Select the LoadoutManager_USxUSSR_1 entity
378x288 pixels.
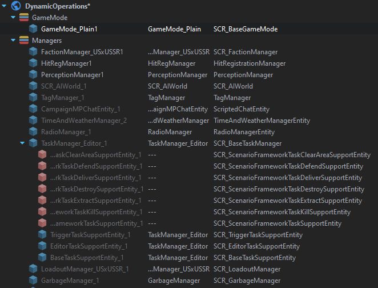85,269
